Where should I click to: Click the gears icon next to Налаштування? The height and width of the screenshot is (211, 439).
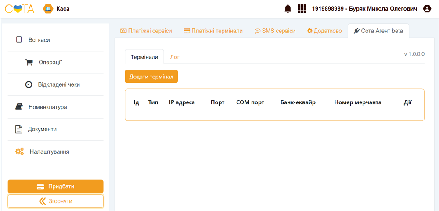tap(20, 151)
